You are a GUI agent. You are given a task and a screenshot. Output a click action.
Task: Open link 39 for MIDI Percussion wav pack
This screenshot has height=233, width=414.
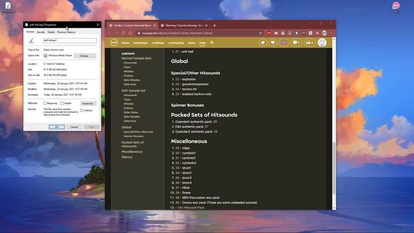click(177, 197)
